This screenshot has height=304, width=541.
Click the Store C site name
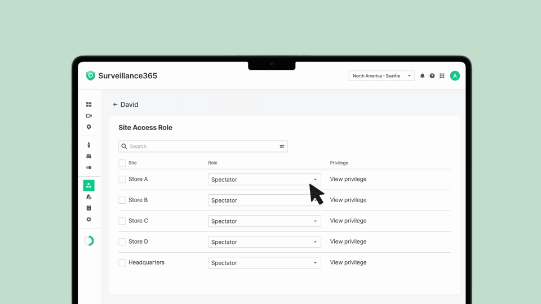[x=138, y=221]
